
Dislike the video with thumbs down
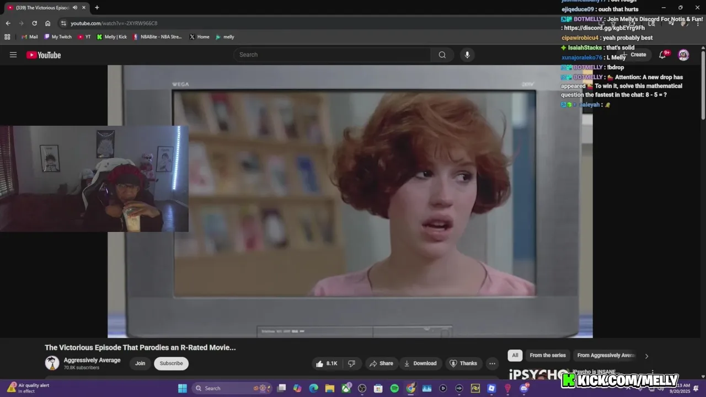point(351,363)
